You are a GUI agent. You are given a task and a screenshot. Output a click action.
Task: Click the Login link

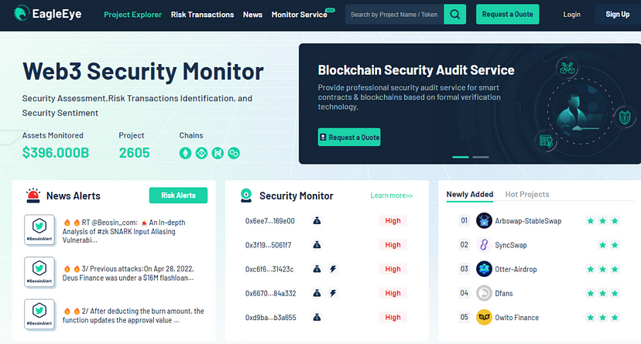click(571, 14)
